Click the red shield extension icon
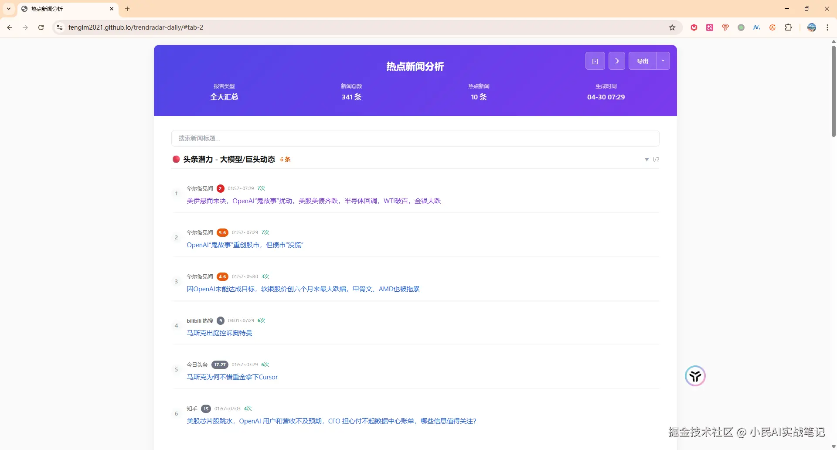 coord(694,27)
